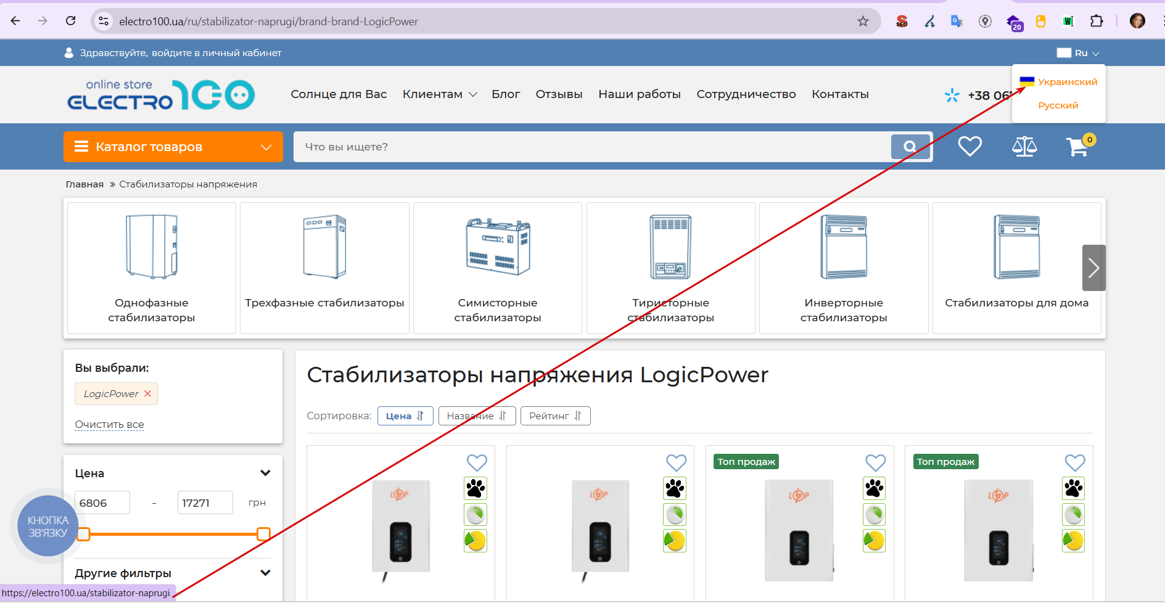Sort products by Цена
Screen dimensions: 1165x603
405,416
